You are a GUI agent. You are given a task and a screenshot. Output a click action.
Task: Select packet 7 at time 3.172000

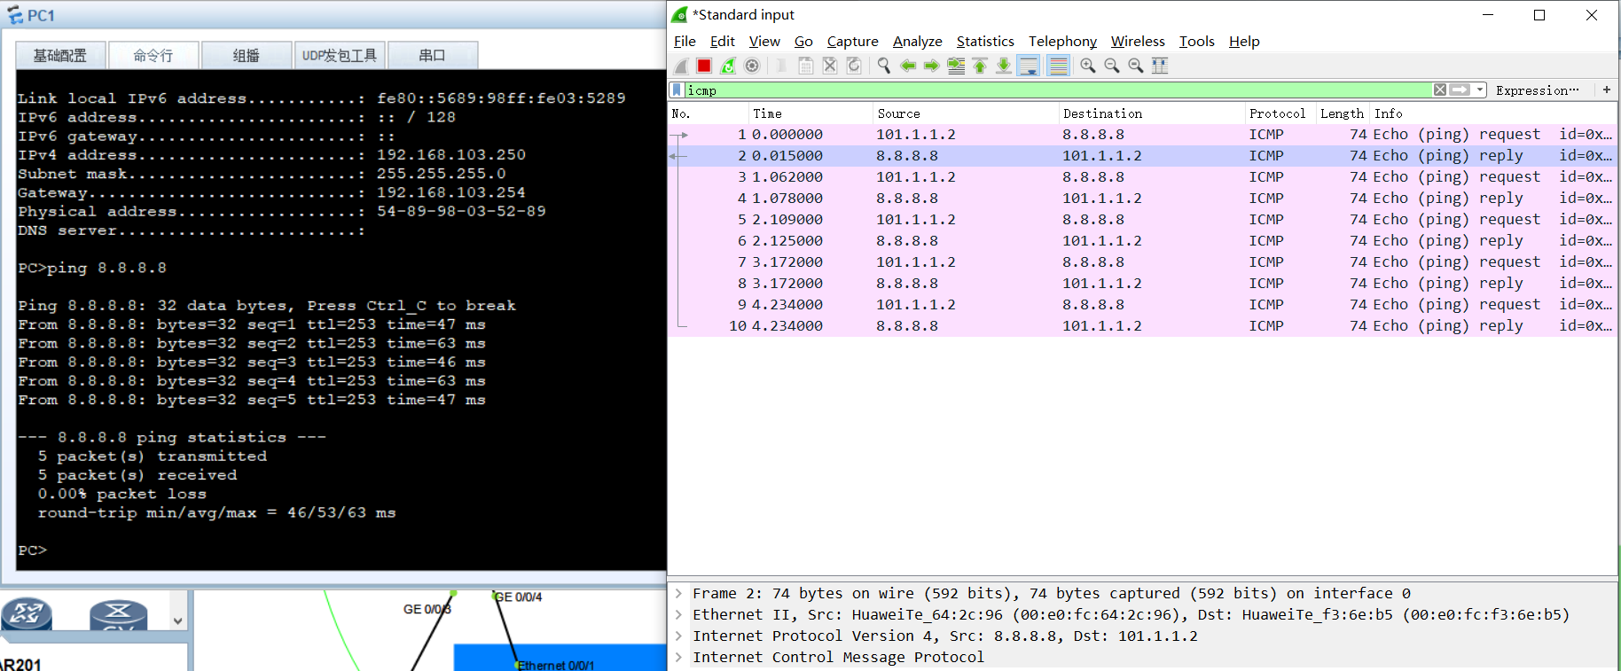(x=1142, y=261)
